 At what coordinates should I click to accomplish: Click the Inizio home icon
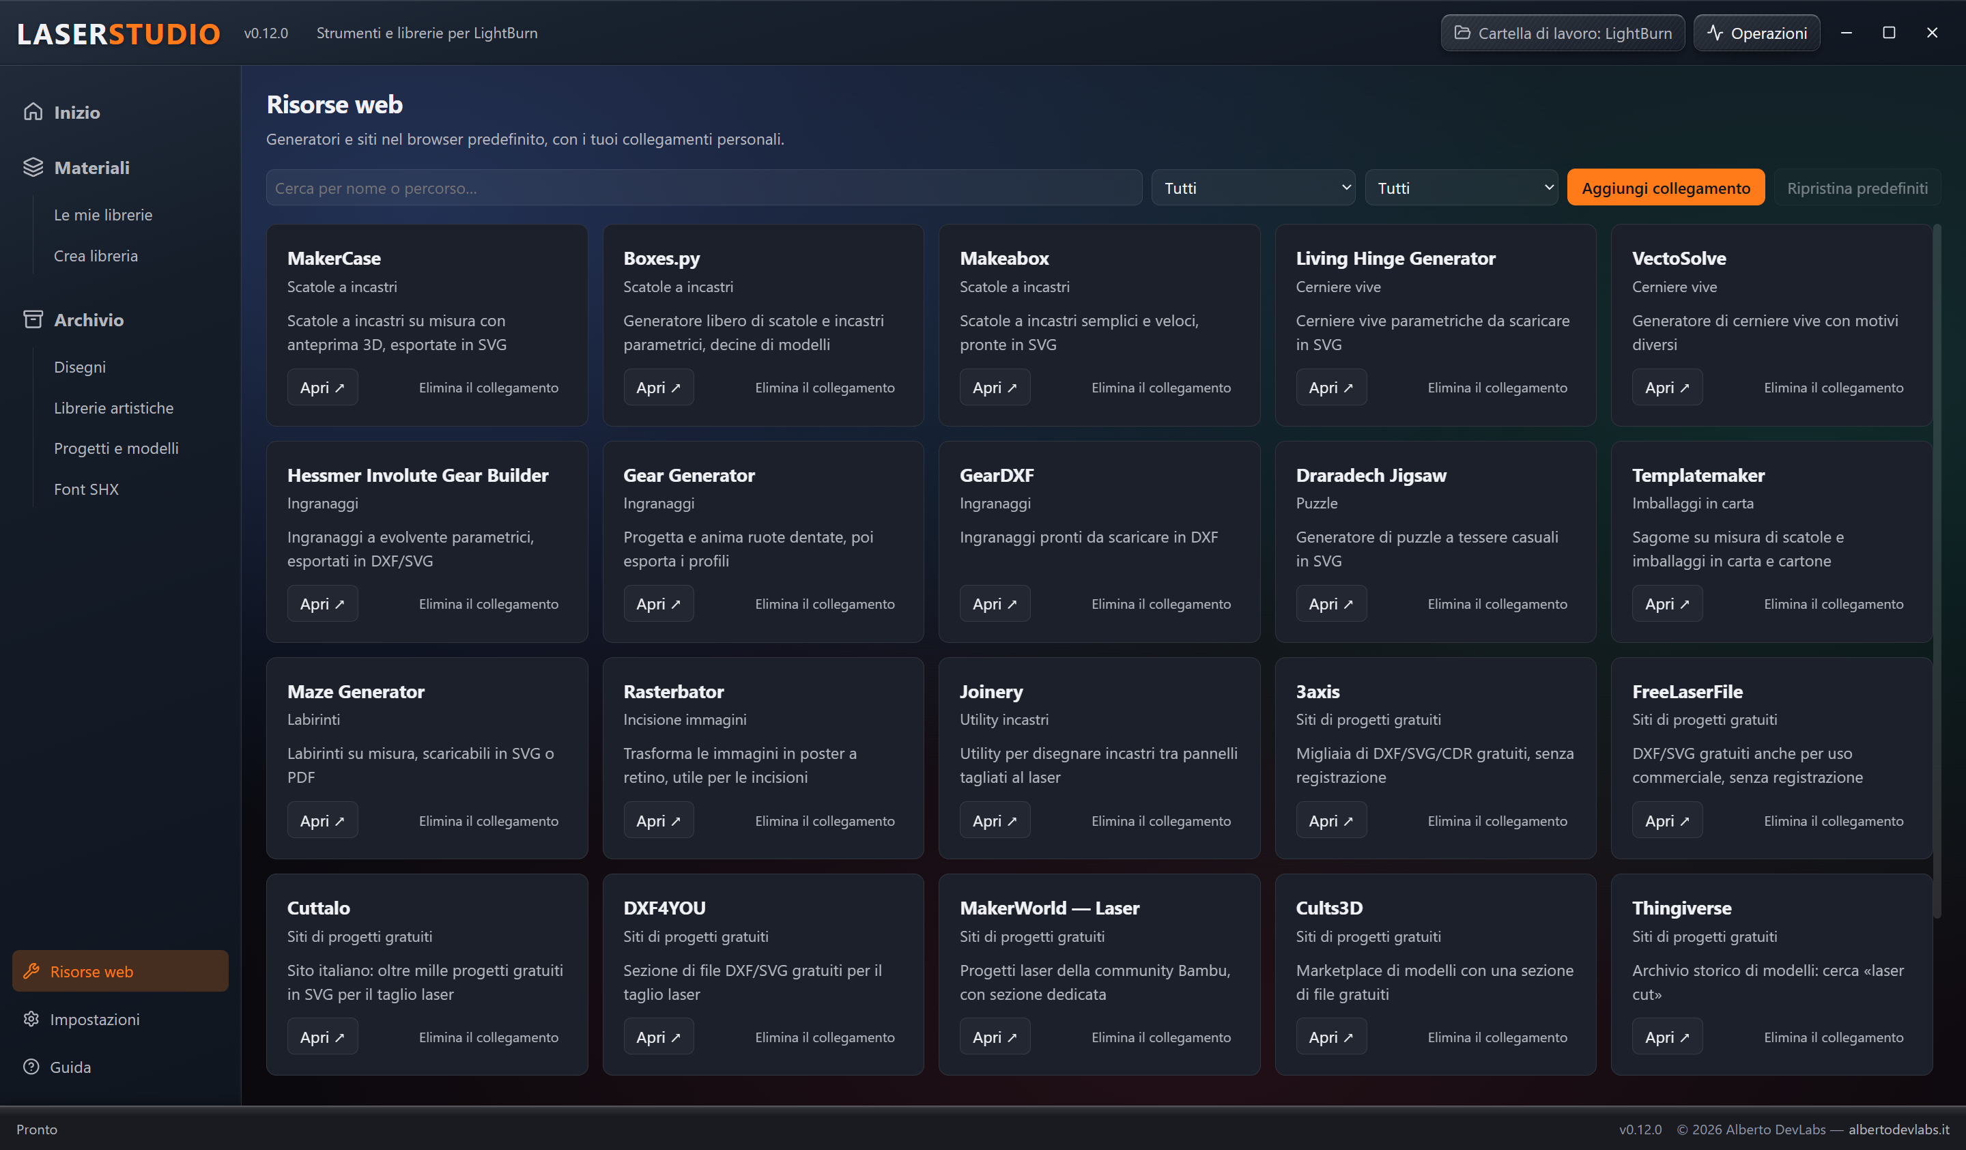pyautogui.click(x=33, y=111)
